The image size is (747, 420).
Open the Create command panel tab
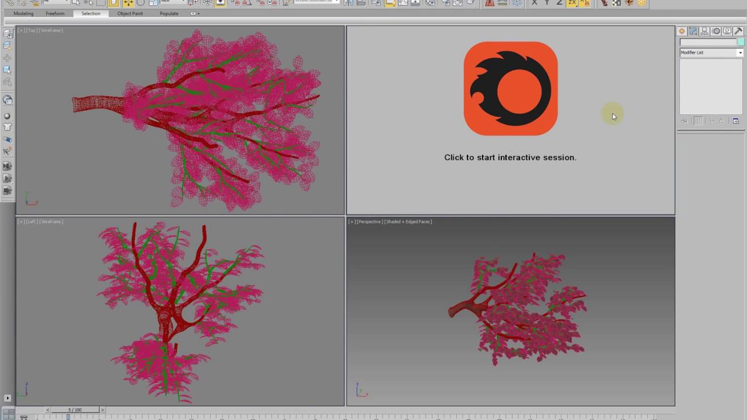[x=682, y=32]
